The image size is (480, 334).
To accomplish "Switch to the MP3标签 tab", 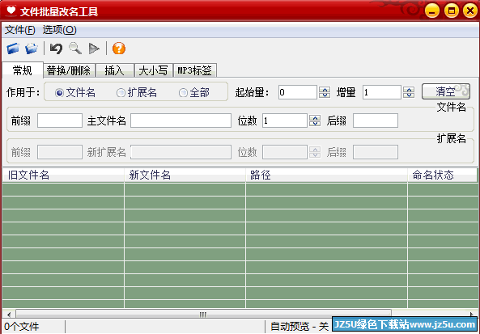I will (x=195, y=70).
